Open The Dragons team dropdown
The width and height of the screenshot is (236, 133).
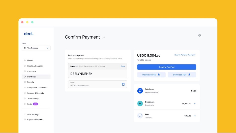tap(36, 48)
